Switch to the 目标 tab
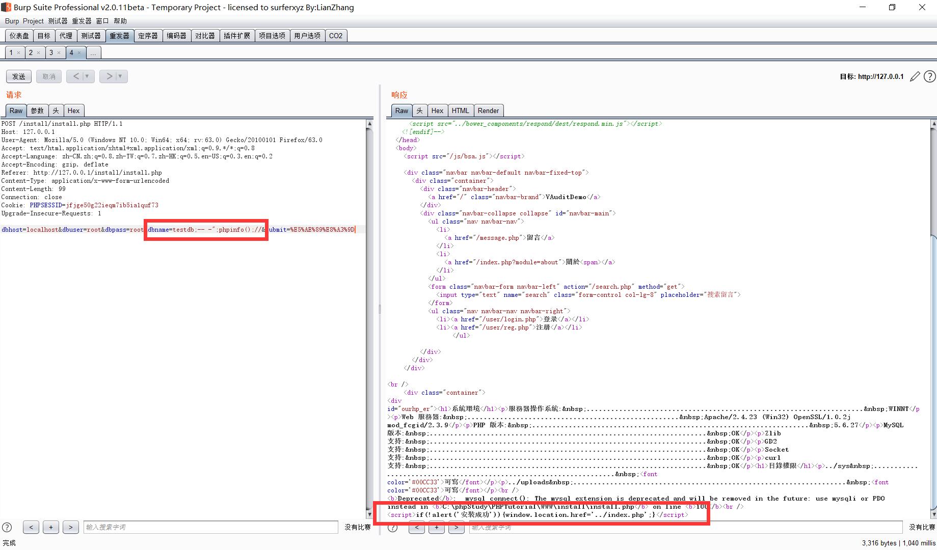Image resolution: width=937 pixels, height=550 pixels. coord(44,36)
